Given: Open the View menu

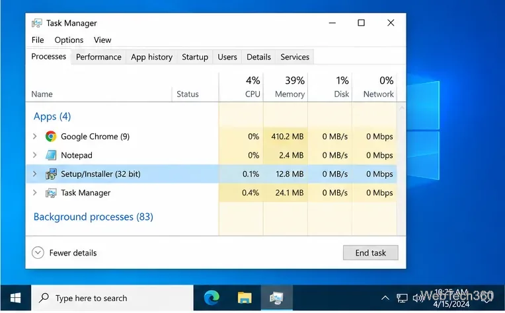Looking at the screenshot, I should coord(102,40).
